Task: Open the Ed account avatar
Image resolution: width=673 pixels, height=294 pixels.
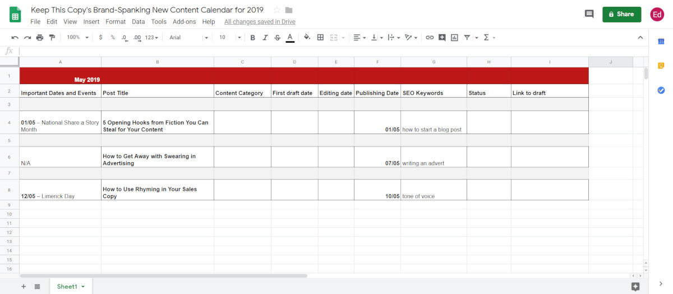Action: [x=657, y=15]
